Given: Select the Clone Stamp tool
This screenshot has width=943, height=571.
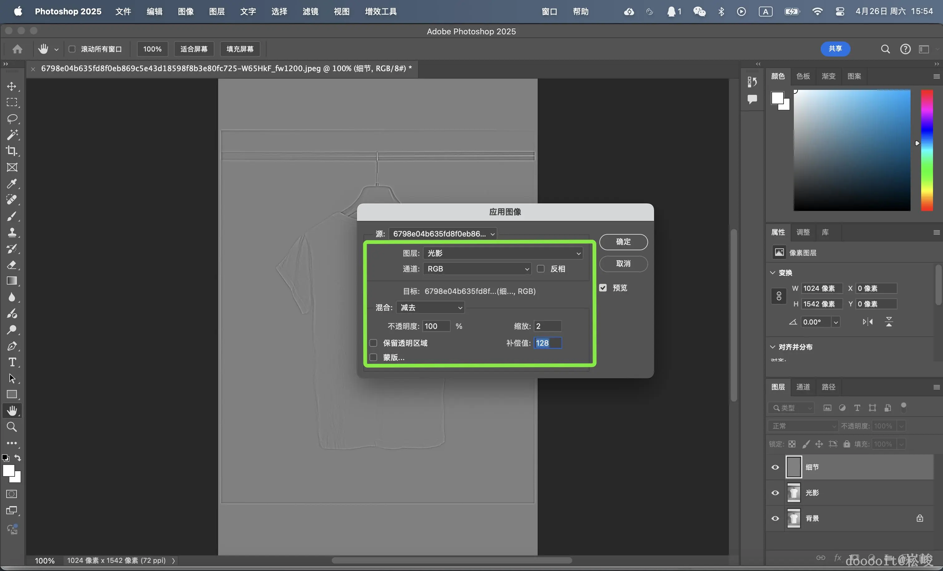Looking at the screenshot, I should 12,232.
